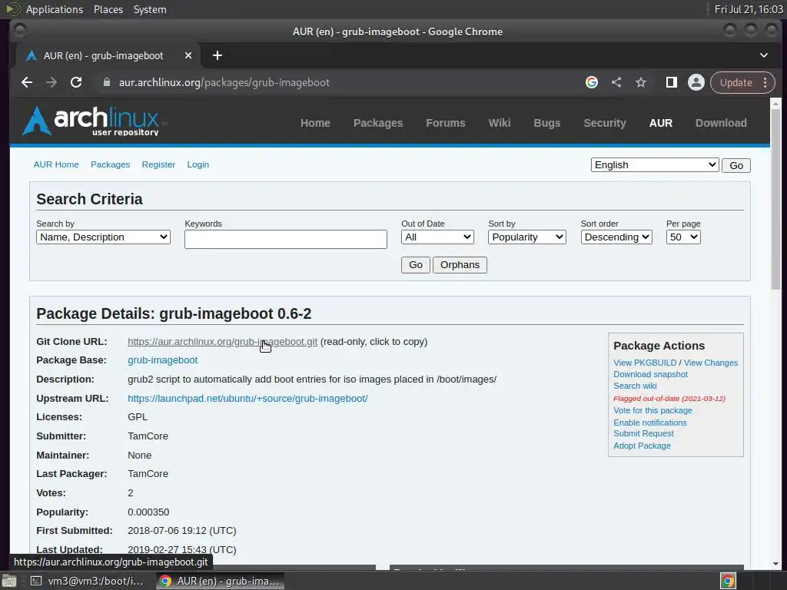Image resolution: width=787 pixels, height=590 pixels.
Task: Click the Go search button
Action: 416,265
